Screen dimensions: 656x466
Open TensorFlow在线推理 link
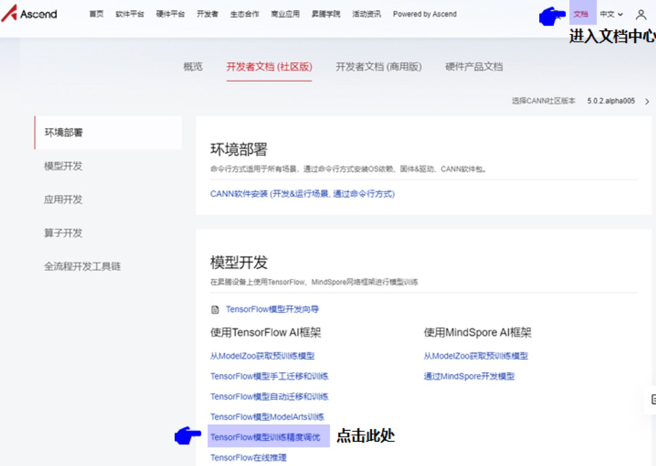249,458
